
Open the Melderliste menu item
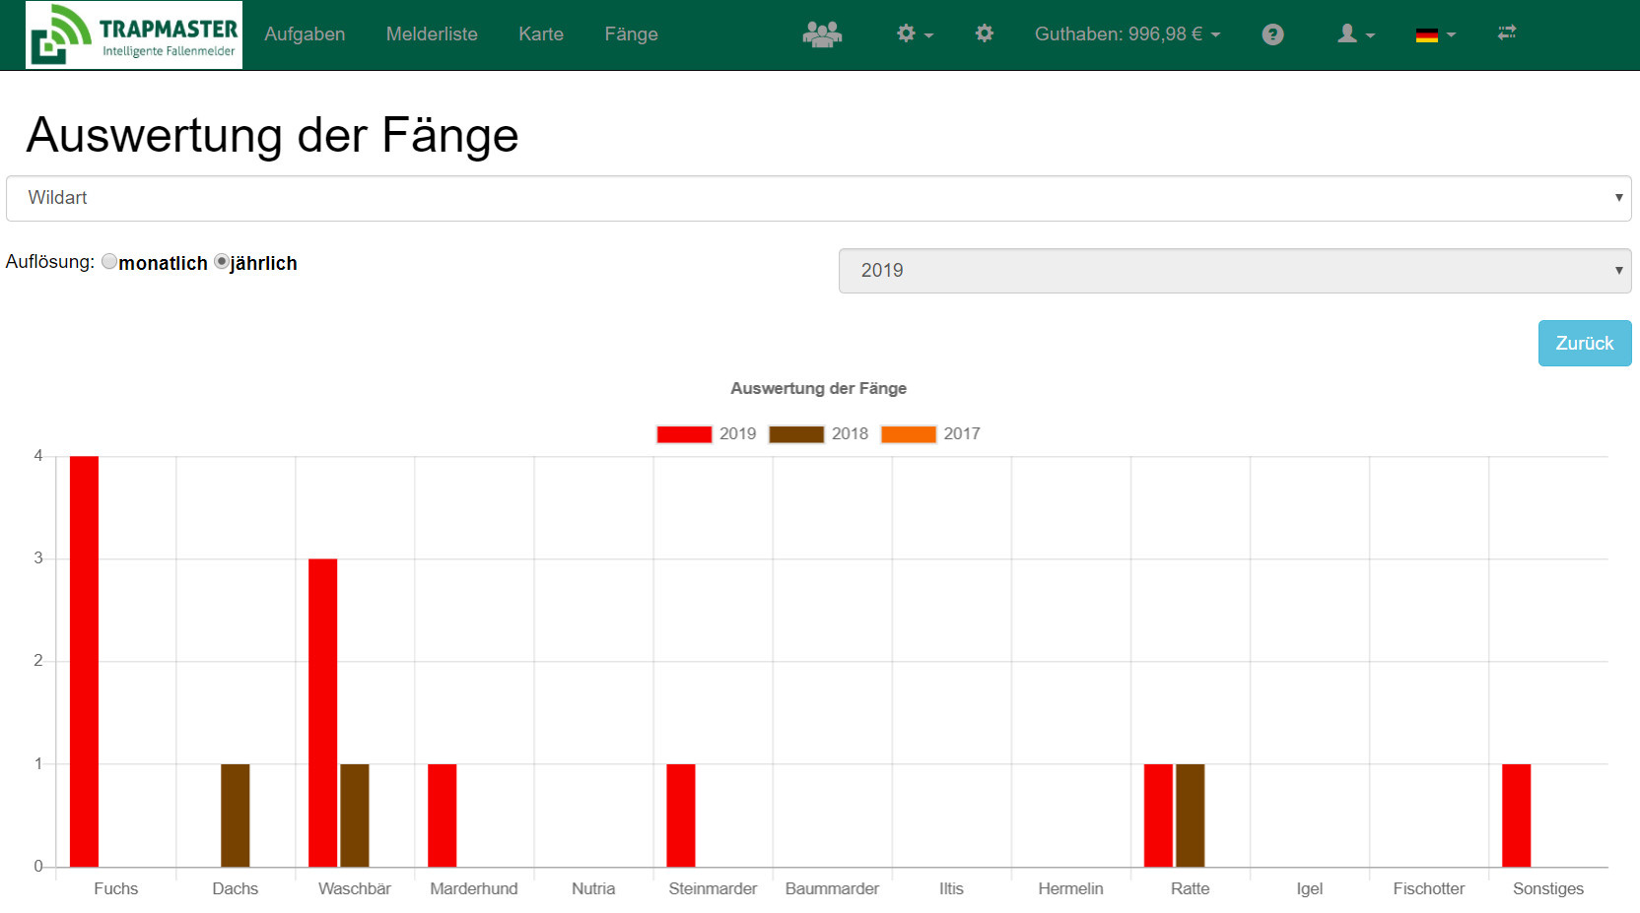tap(432, 34)
